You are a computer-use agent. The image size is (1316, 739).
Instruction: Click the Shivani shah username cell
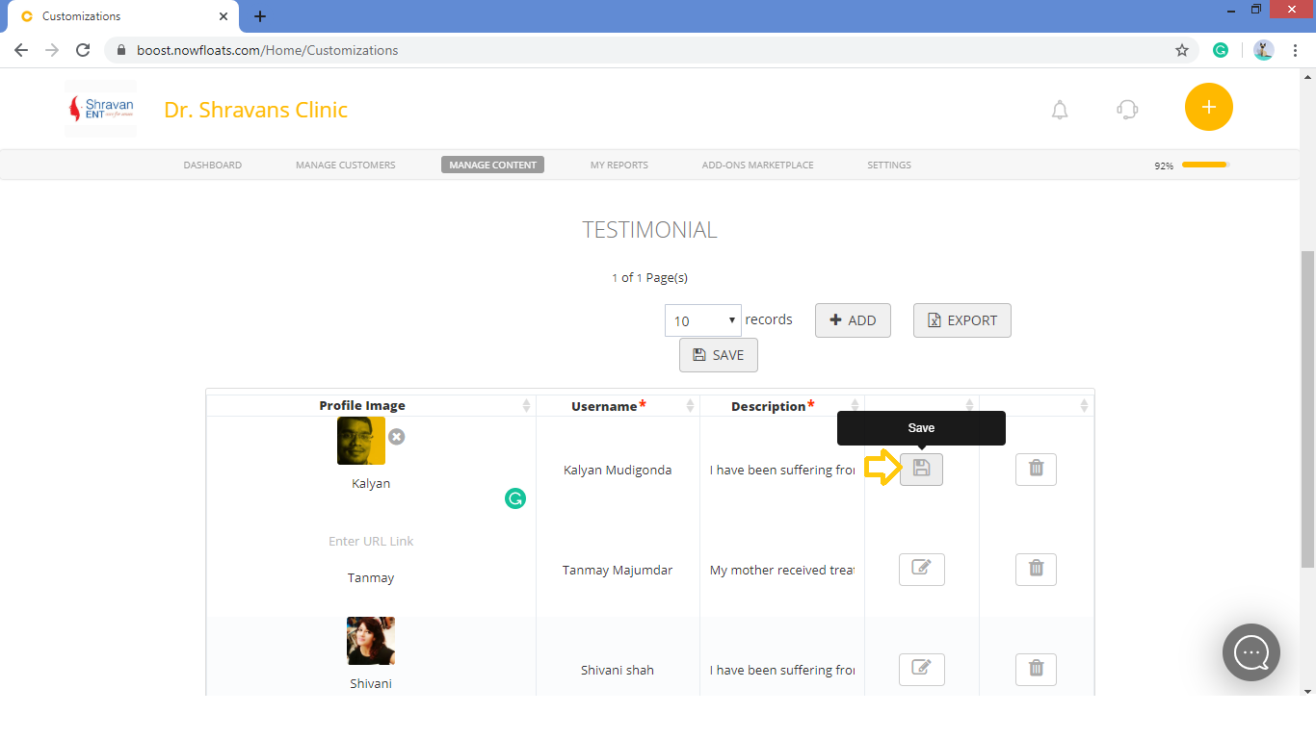tap(618, 670)
